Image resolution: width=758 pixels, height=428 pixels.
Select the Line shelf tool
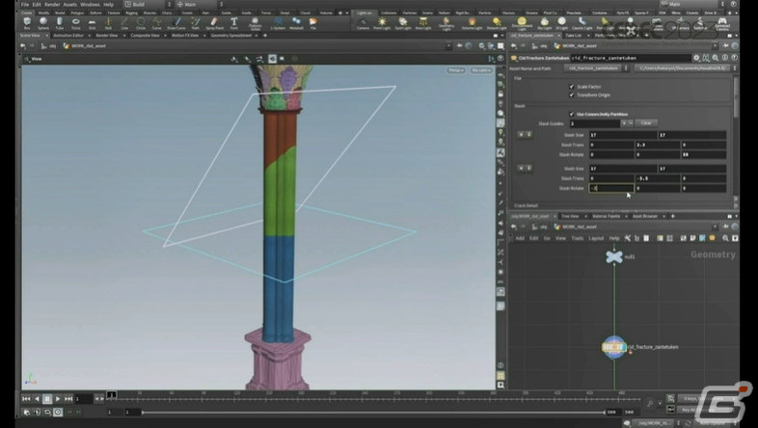[x=124, y=23]
